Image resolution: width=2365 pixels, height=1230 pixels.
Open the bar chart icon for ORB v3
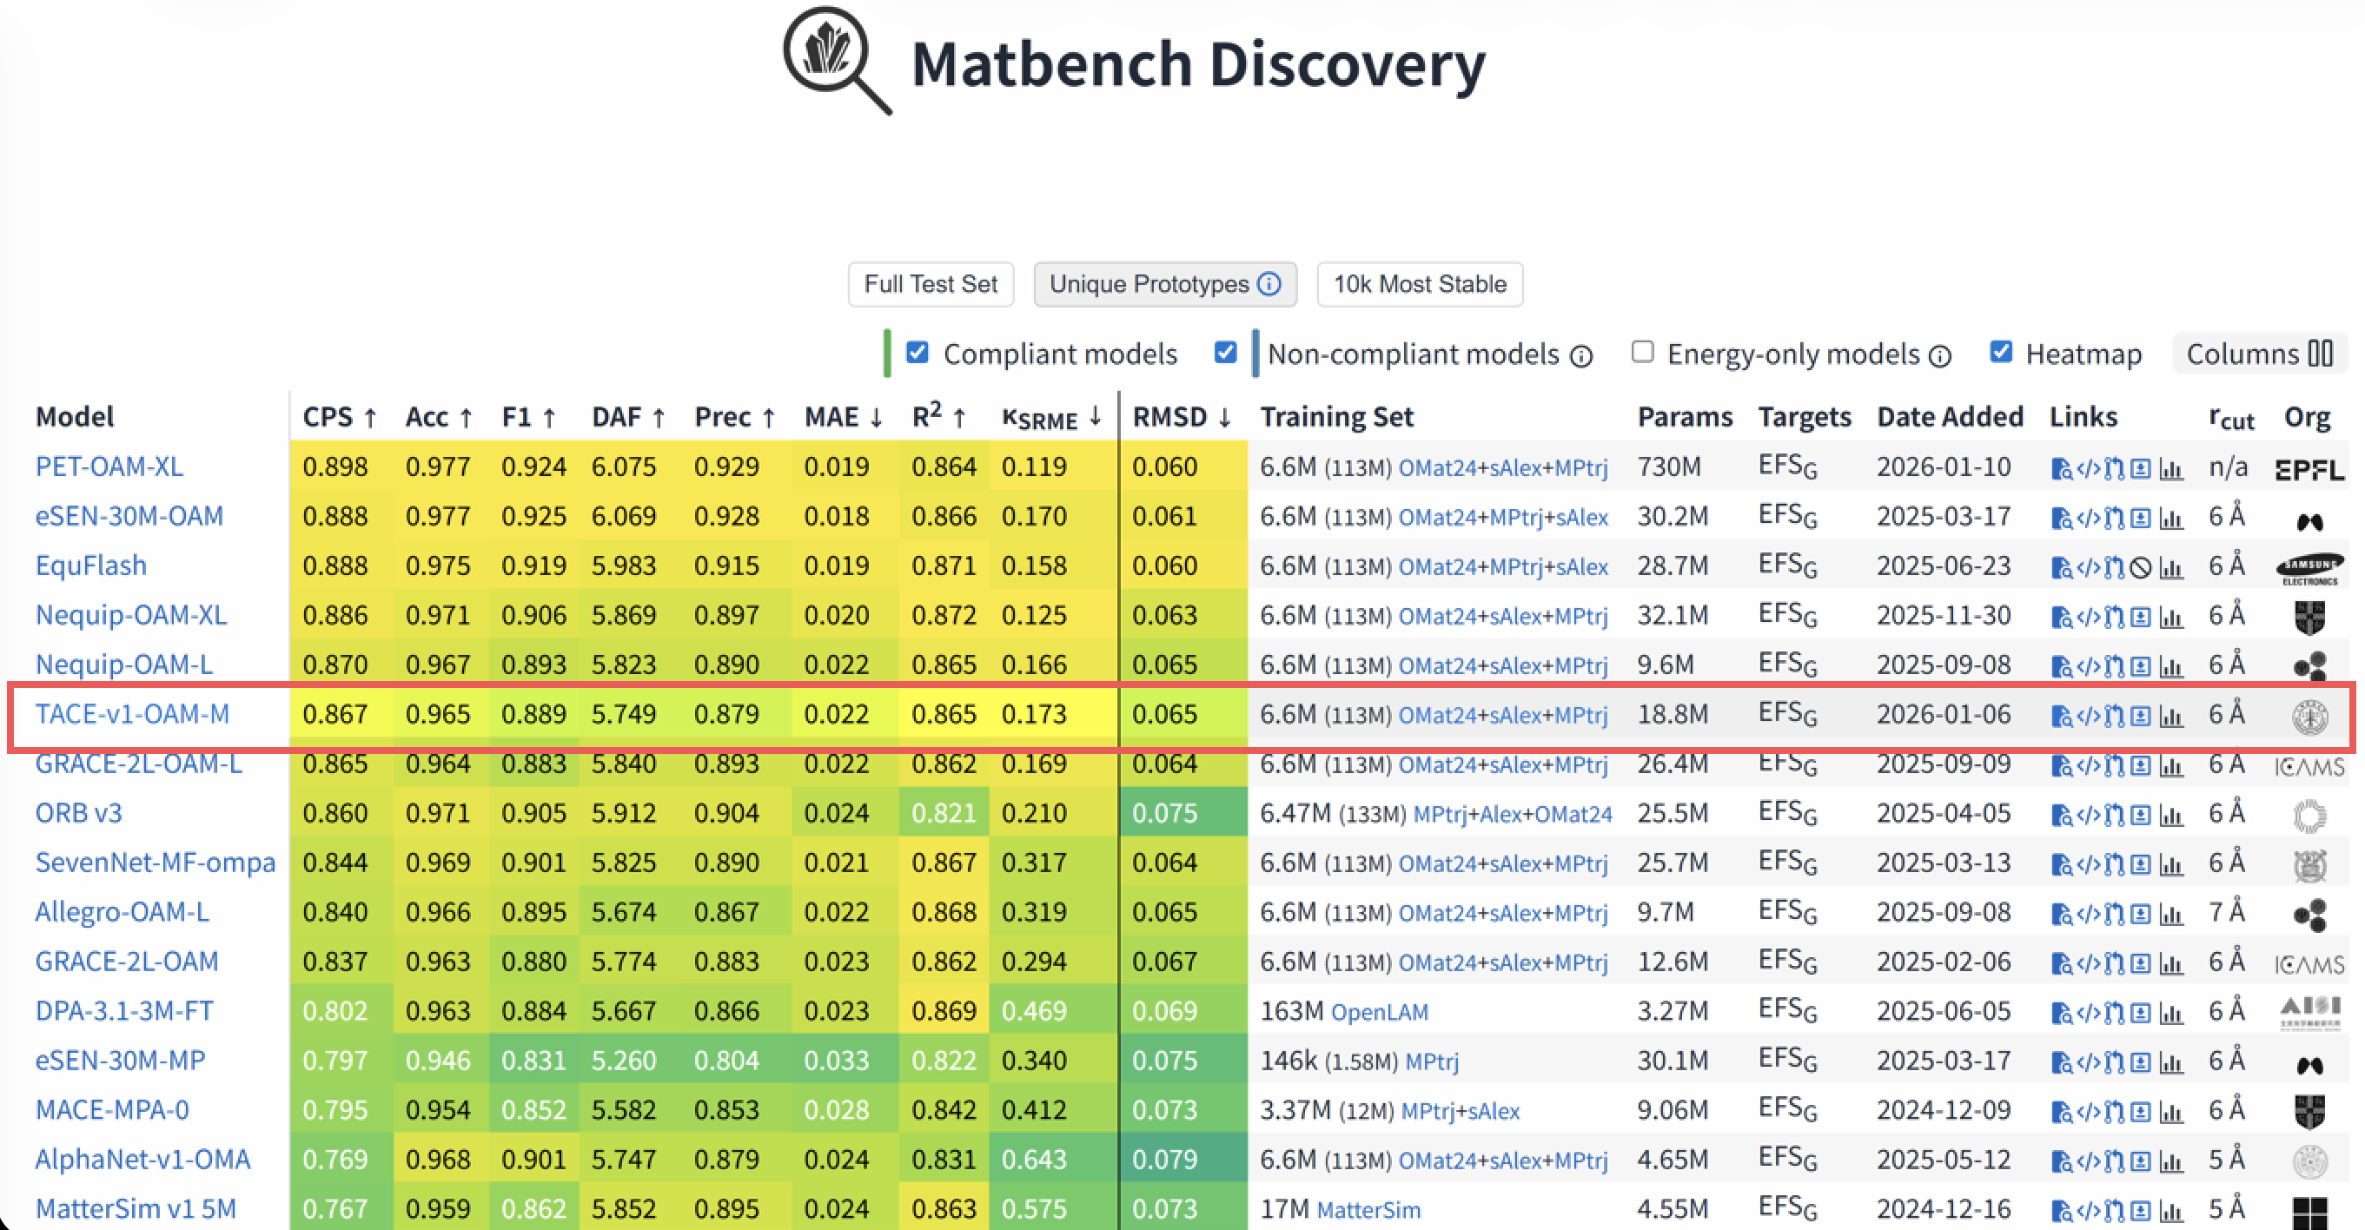[2171, 815]
